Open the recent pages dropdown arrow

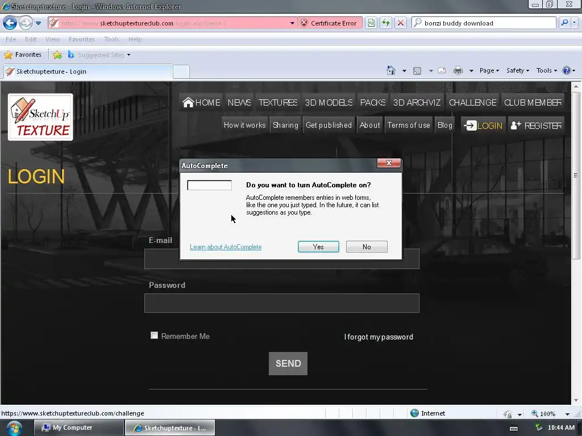click(x=38, y=23)
